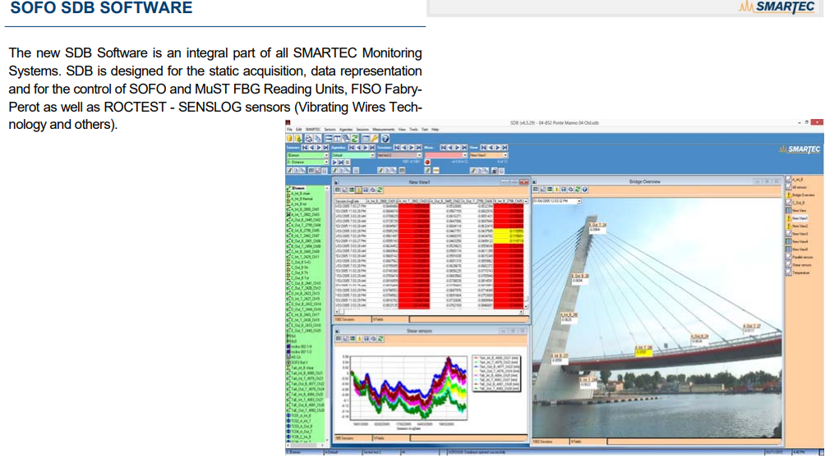839x458 pixels.
Task: Select Parallel sensors in right views list
Action: pos(800,257)
